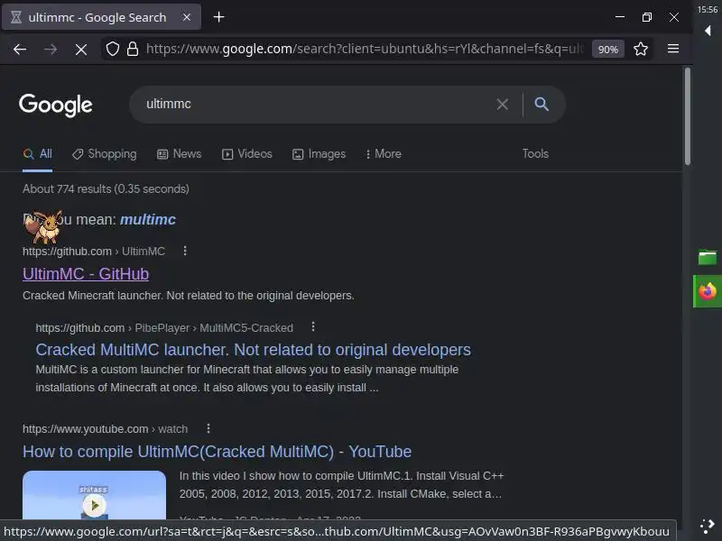722x541 pixels.
Task: Click the Google logo
Action: pos(56,105)
